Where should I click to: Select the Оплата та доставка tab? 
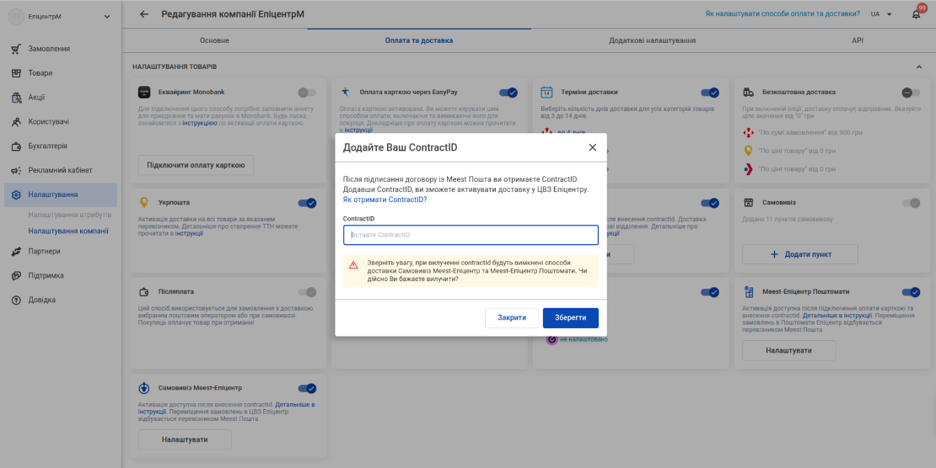(x=419, y=40)
